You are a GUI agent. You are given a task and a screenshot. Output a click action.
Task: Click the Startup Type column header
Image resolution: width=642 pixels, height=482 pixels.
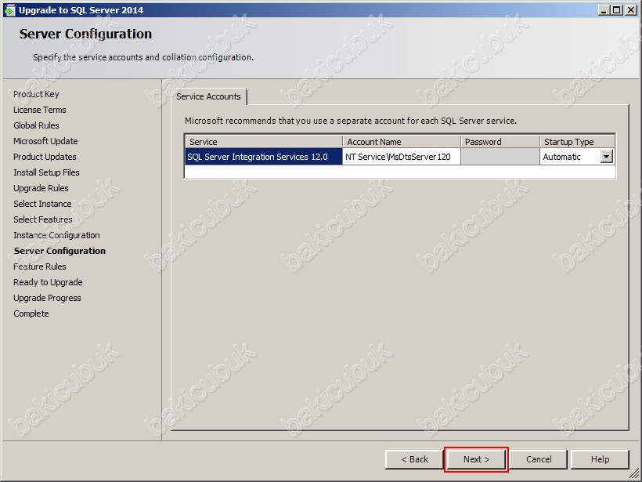click(577, 142)
